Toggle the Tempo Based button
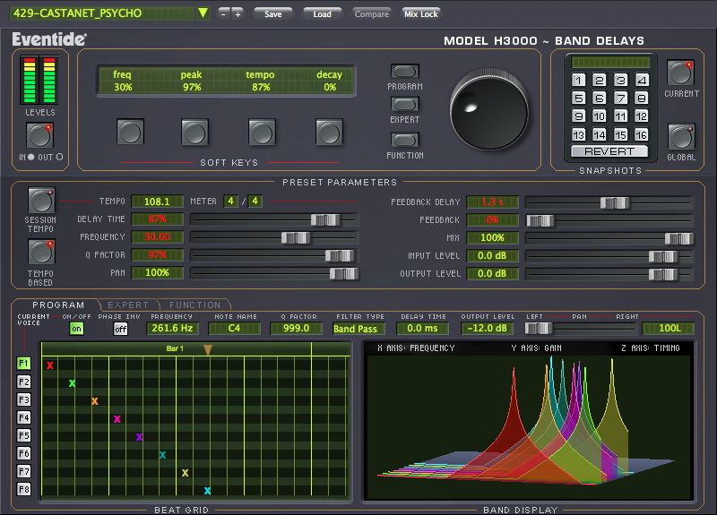 [x=40, y=252]
